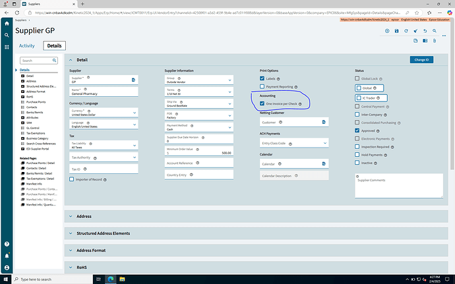Open the Payment Method dropdown
455x284 pixels.
(x=229, y=127)
